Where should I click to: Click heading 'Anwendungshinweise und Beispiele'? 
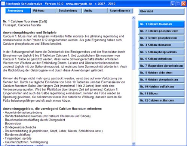tap(30, 32)
